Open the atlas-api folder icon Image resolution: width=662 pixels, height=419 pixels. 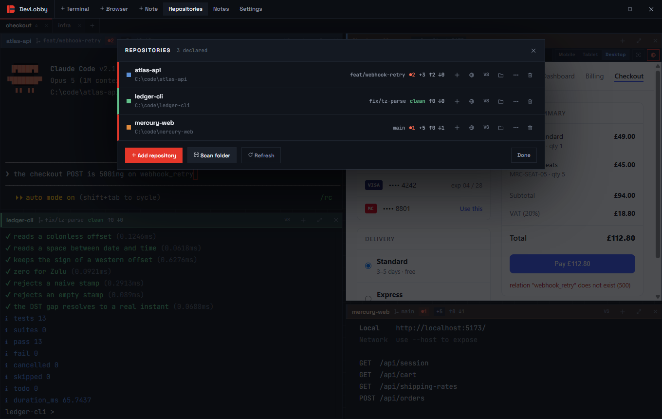501,75
